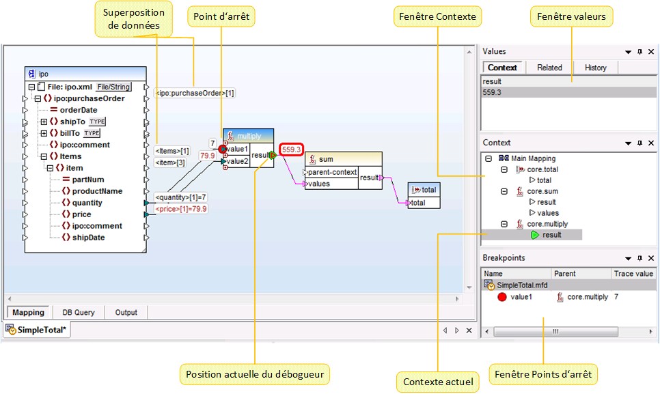This screenshot has width=660, height=394.
Task: Expand the shipTo node in the ipo tree
Action: 44,122
